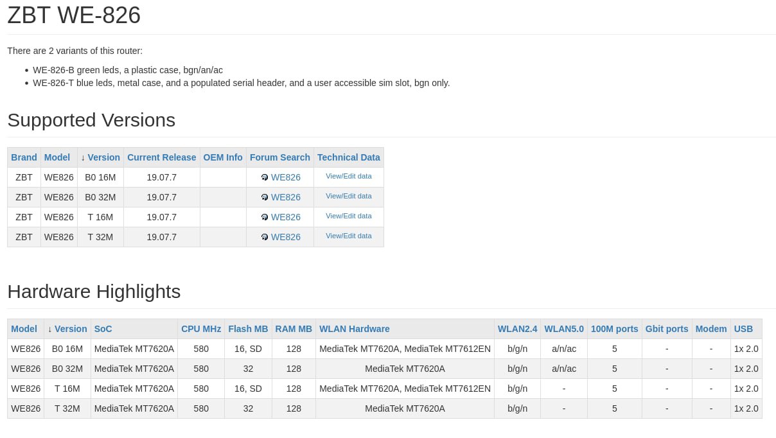Image resolution: width=776 pixels, height=438 pixels.
Task: Sort by WLAN2.4 column header
Action: tap(517, 329)
